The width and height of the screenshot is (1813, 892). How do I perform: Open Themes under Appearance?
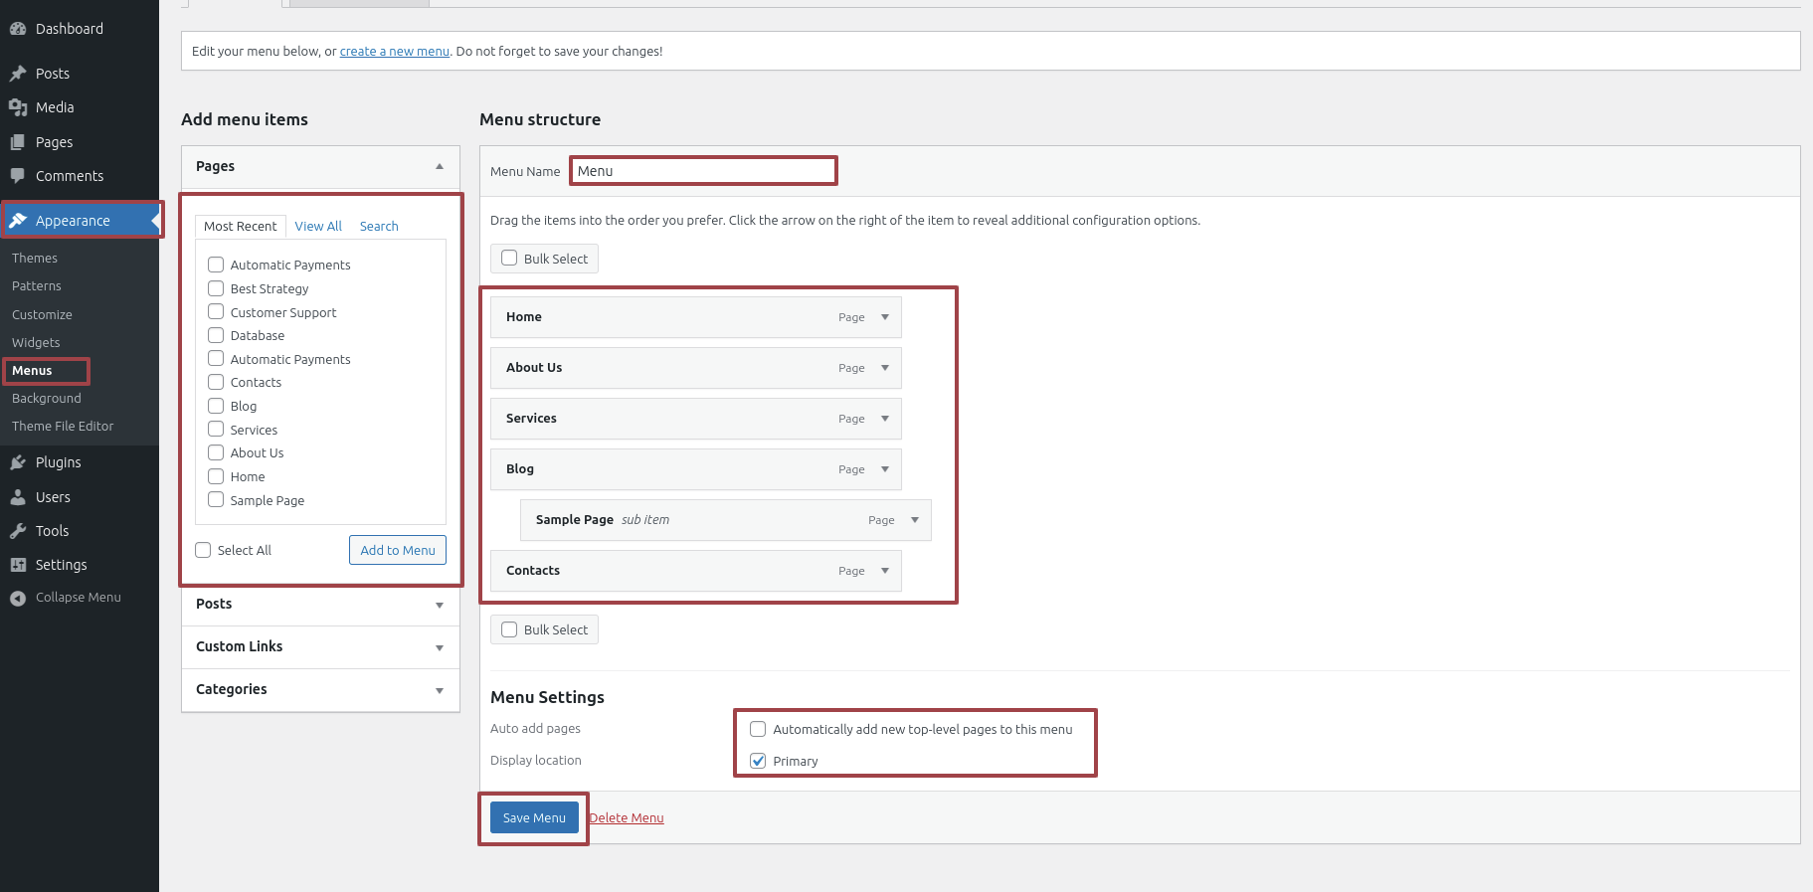[x=35, y=258]
